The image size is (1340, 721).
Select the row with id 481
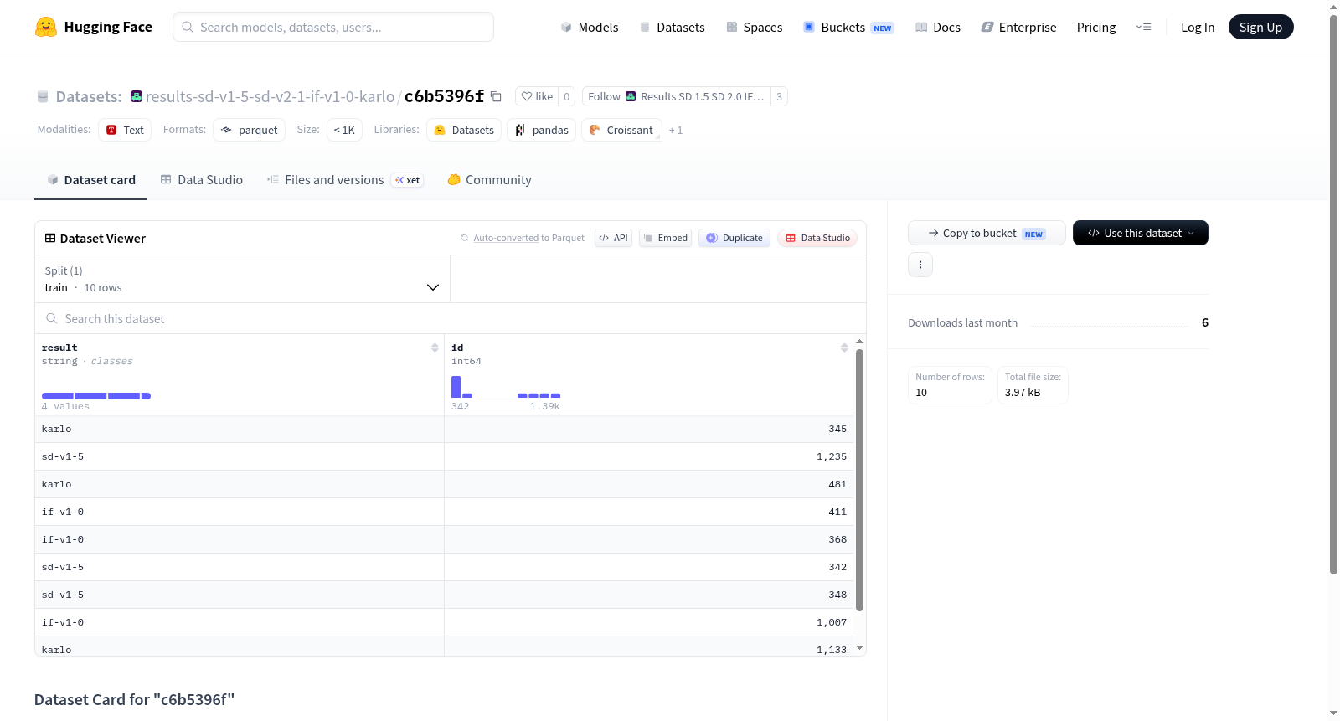point(444,484)
